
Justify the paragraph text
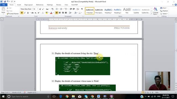tap(66, 13)
